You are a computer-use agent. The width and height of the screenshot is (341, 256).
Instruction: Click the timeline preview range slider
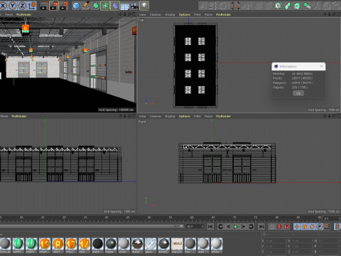click(92, 226)
